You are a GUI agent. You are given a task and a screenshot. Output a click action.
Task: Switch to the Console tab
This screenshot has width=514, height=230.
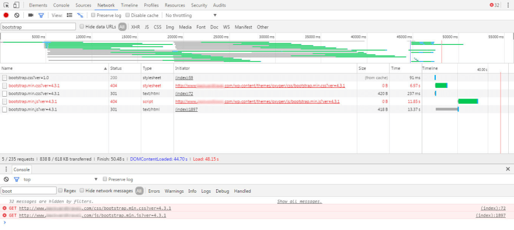click(61, 5)
